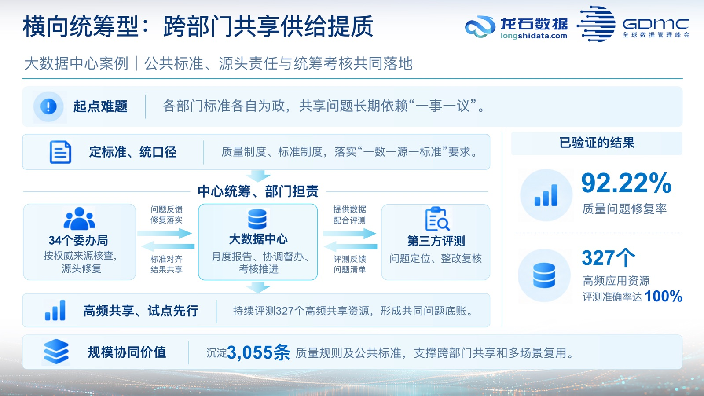Click the GDMC striped globe logo
This screenshot has height=396, width=704.
click(596, 24)
